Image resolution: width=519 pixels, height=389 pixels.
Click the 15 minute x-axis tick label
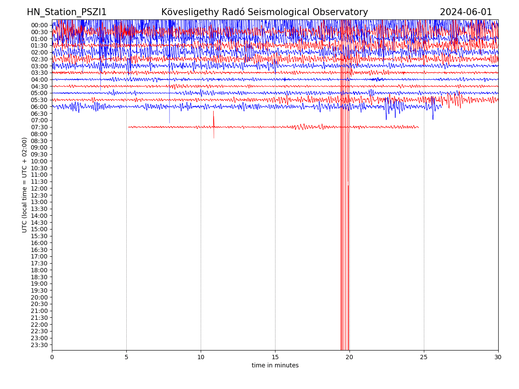click(275, 357)
